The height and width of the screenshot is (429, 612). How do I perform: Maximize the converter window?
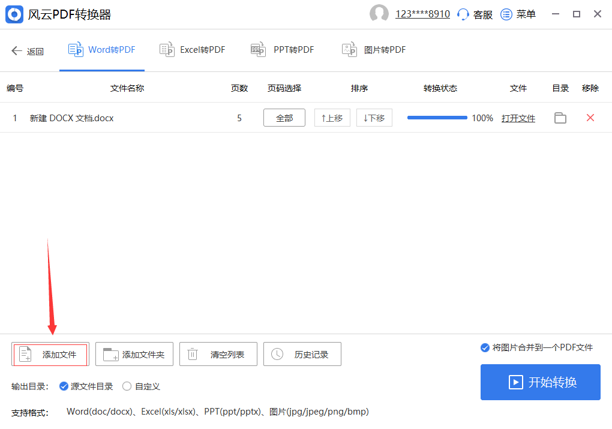577,14
